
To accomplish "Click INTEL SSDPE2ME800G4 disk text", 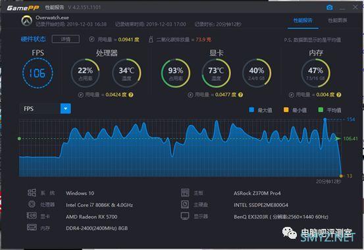I will (x=261, y=205).
